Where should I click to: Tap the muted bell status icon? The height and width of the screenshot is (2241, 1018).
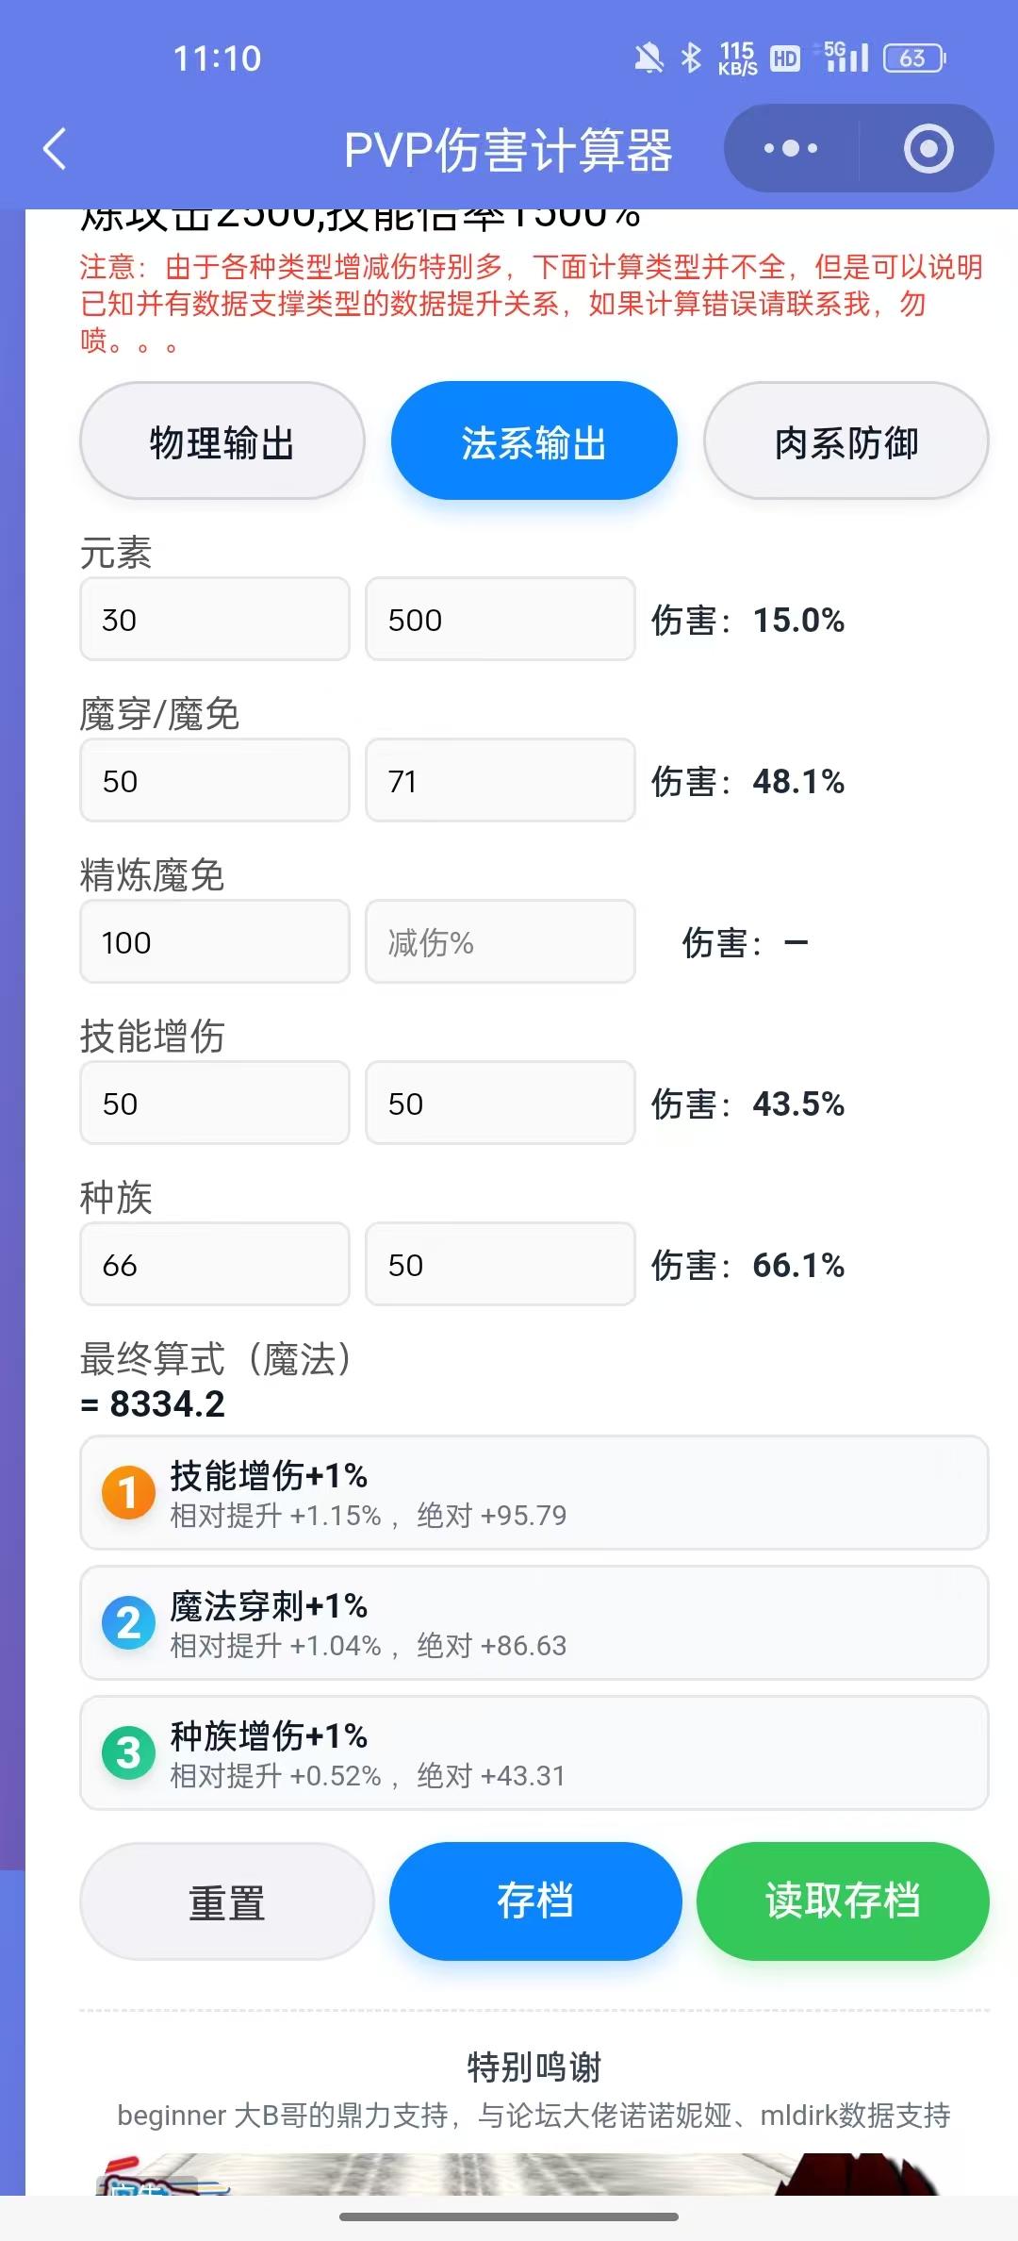point(649,58)
